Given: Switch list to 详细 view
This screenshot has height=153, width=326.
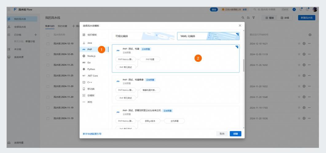Looking at the screenshot, I should coord(285,18).
